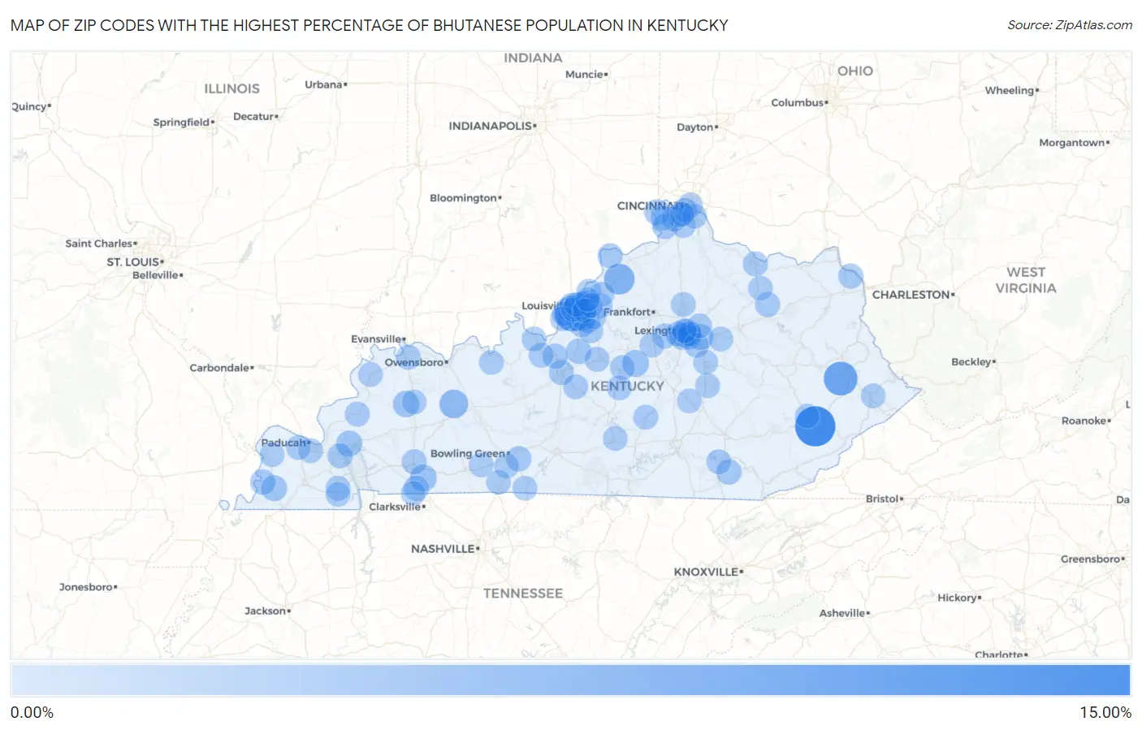Click the Belleville city label
The height and width of the screenshot is (730, 1142).
(x=155, y=275)
